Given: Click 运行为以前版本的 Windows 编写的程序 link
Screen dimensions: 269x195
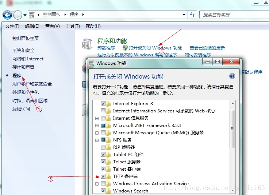Looking at the screenshot, I should point(137,55).
